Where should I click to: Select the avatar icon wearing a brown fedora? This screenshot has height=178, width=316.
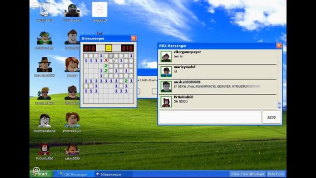[x=44, y=67]
